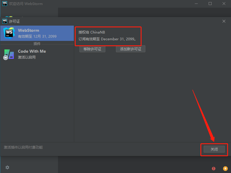
Task: Click the text 授权给 ChinaNB
Action: coord(92,32)
